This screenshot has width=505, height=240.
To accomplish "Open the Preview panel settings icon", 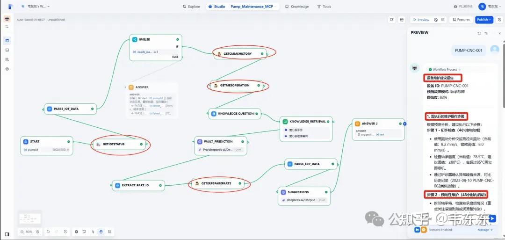I will [486, 33].
